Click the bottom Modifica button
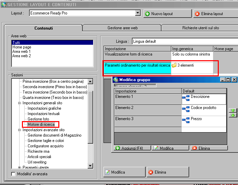The width and height of the screenshot is (238, 185). click(x=124, y=172)
